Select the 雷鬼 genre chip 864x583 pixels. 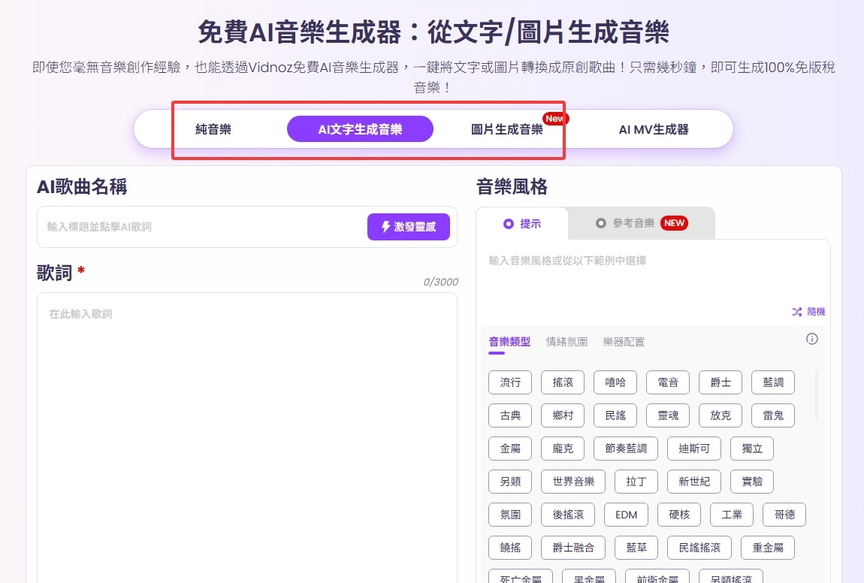click(772, 415)
